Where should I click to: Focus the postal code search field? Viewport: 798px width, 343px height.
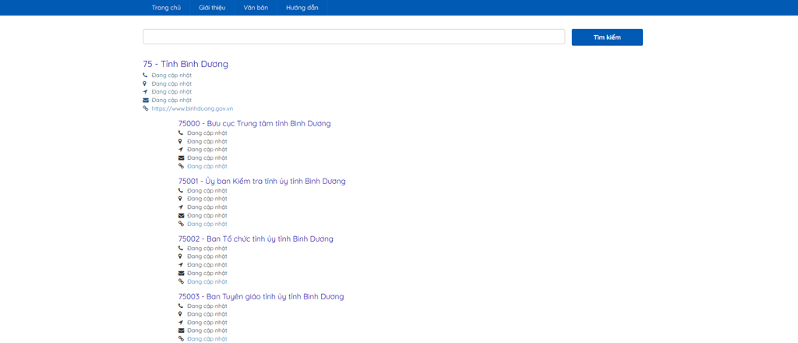click(x=354, y=37)
